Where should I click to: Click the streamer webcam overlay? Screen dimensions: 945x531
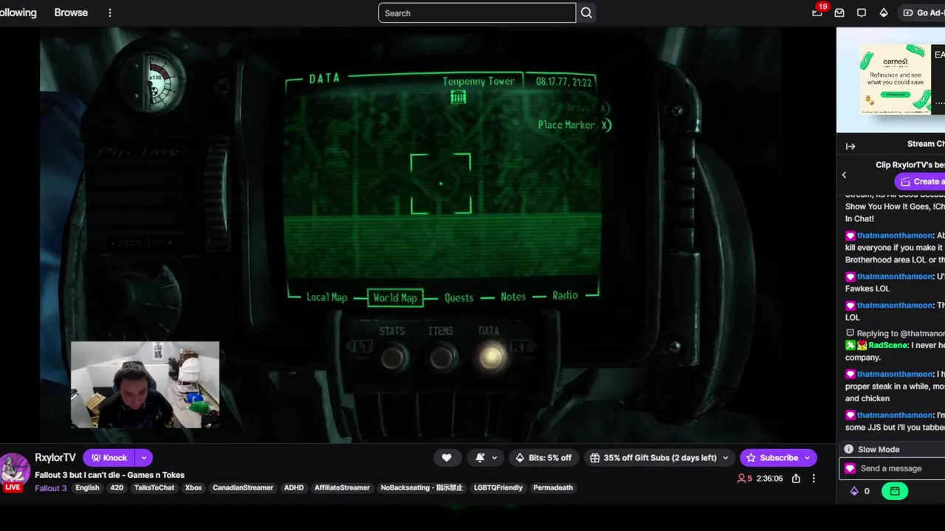(145, 384)
